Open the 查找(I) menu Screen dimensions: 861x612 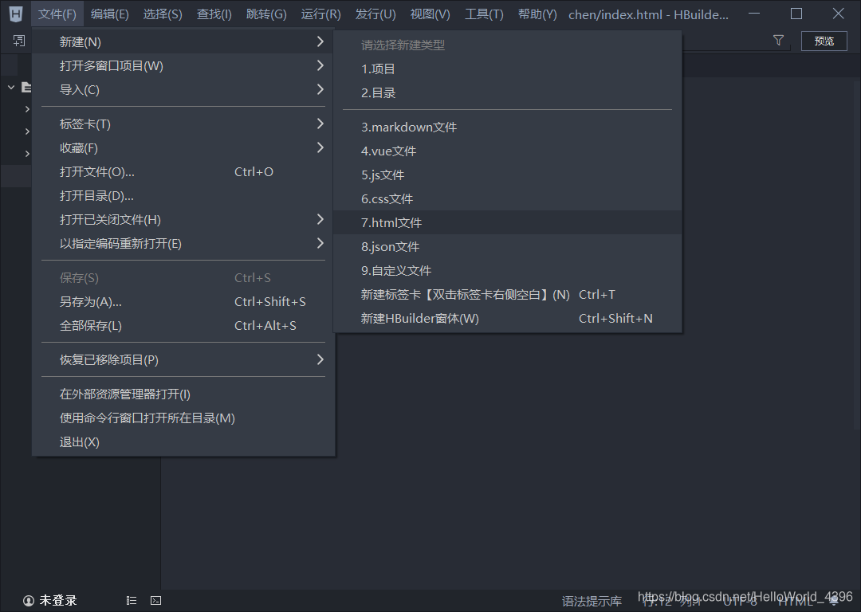pos(214,14)
